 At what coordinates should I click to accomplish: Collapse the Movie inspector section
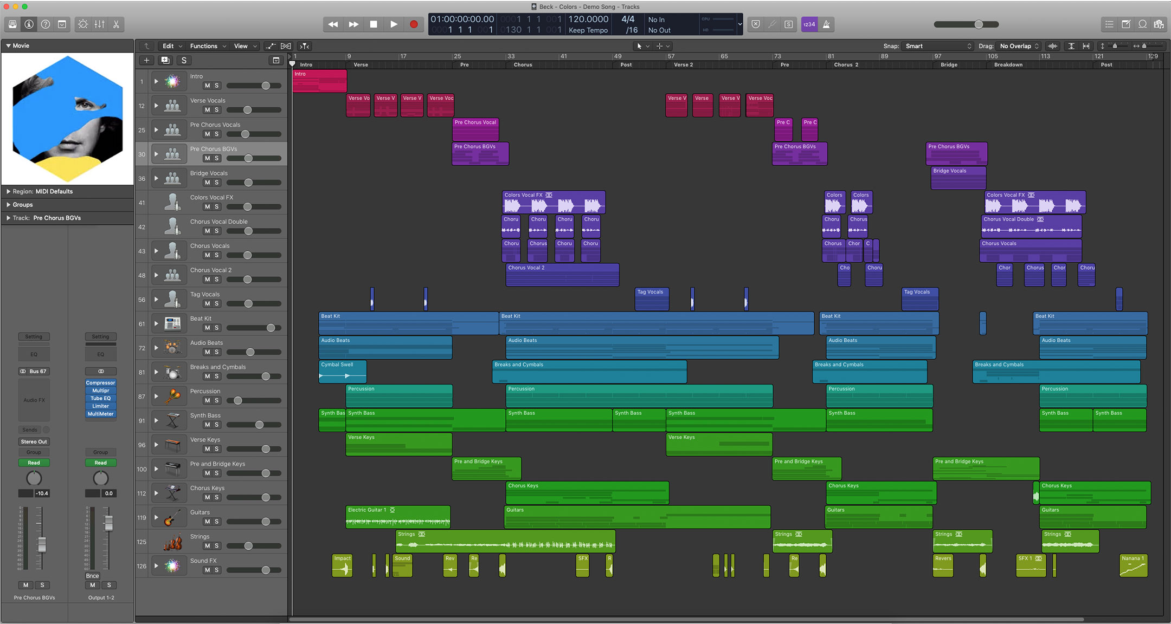point(9,45)
